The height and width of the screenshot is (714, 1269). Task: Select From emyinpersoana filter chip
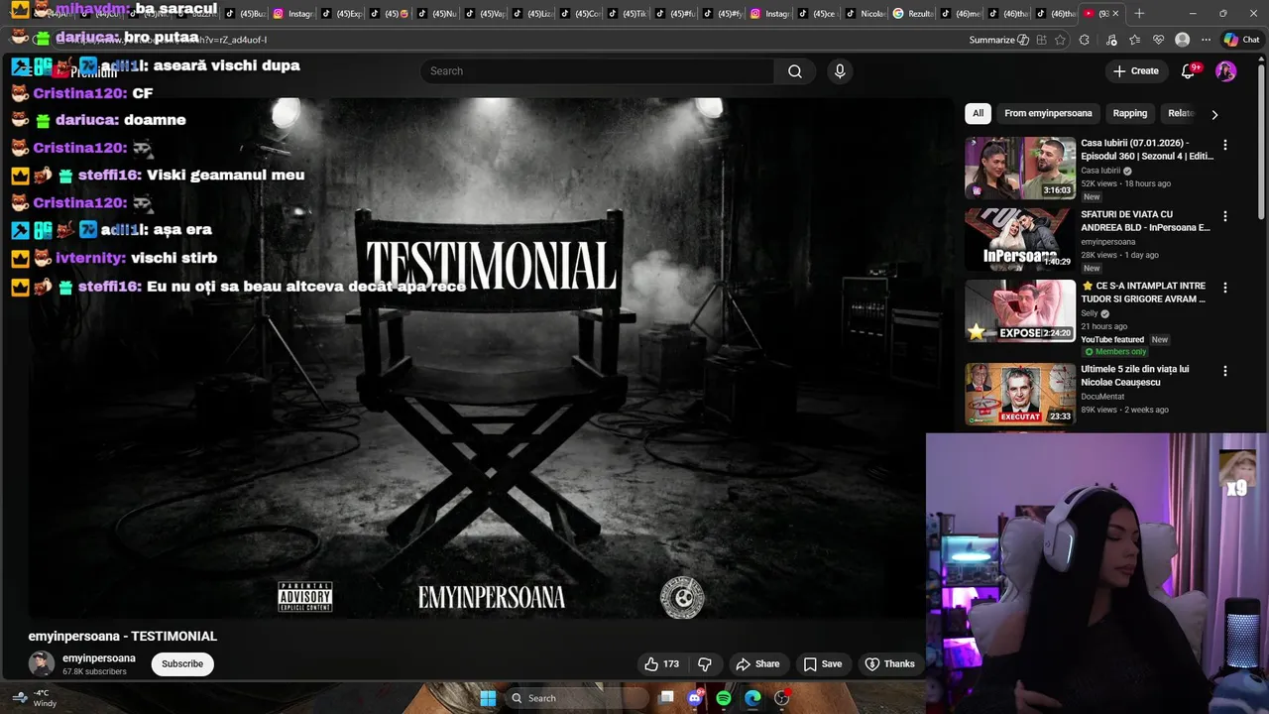pyautogui.click(x=1048, y=113)
